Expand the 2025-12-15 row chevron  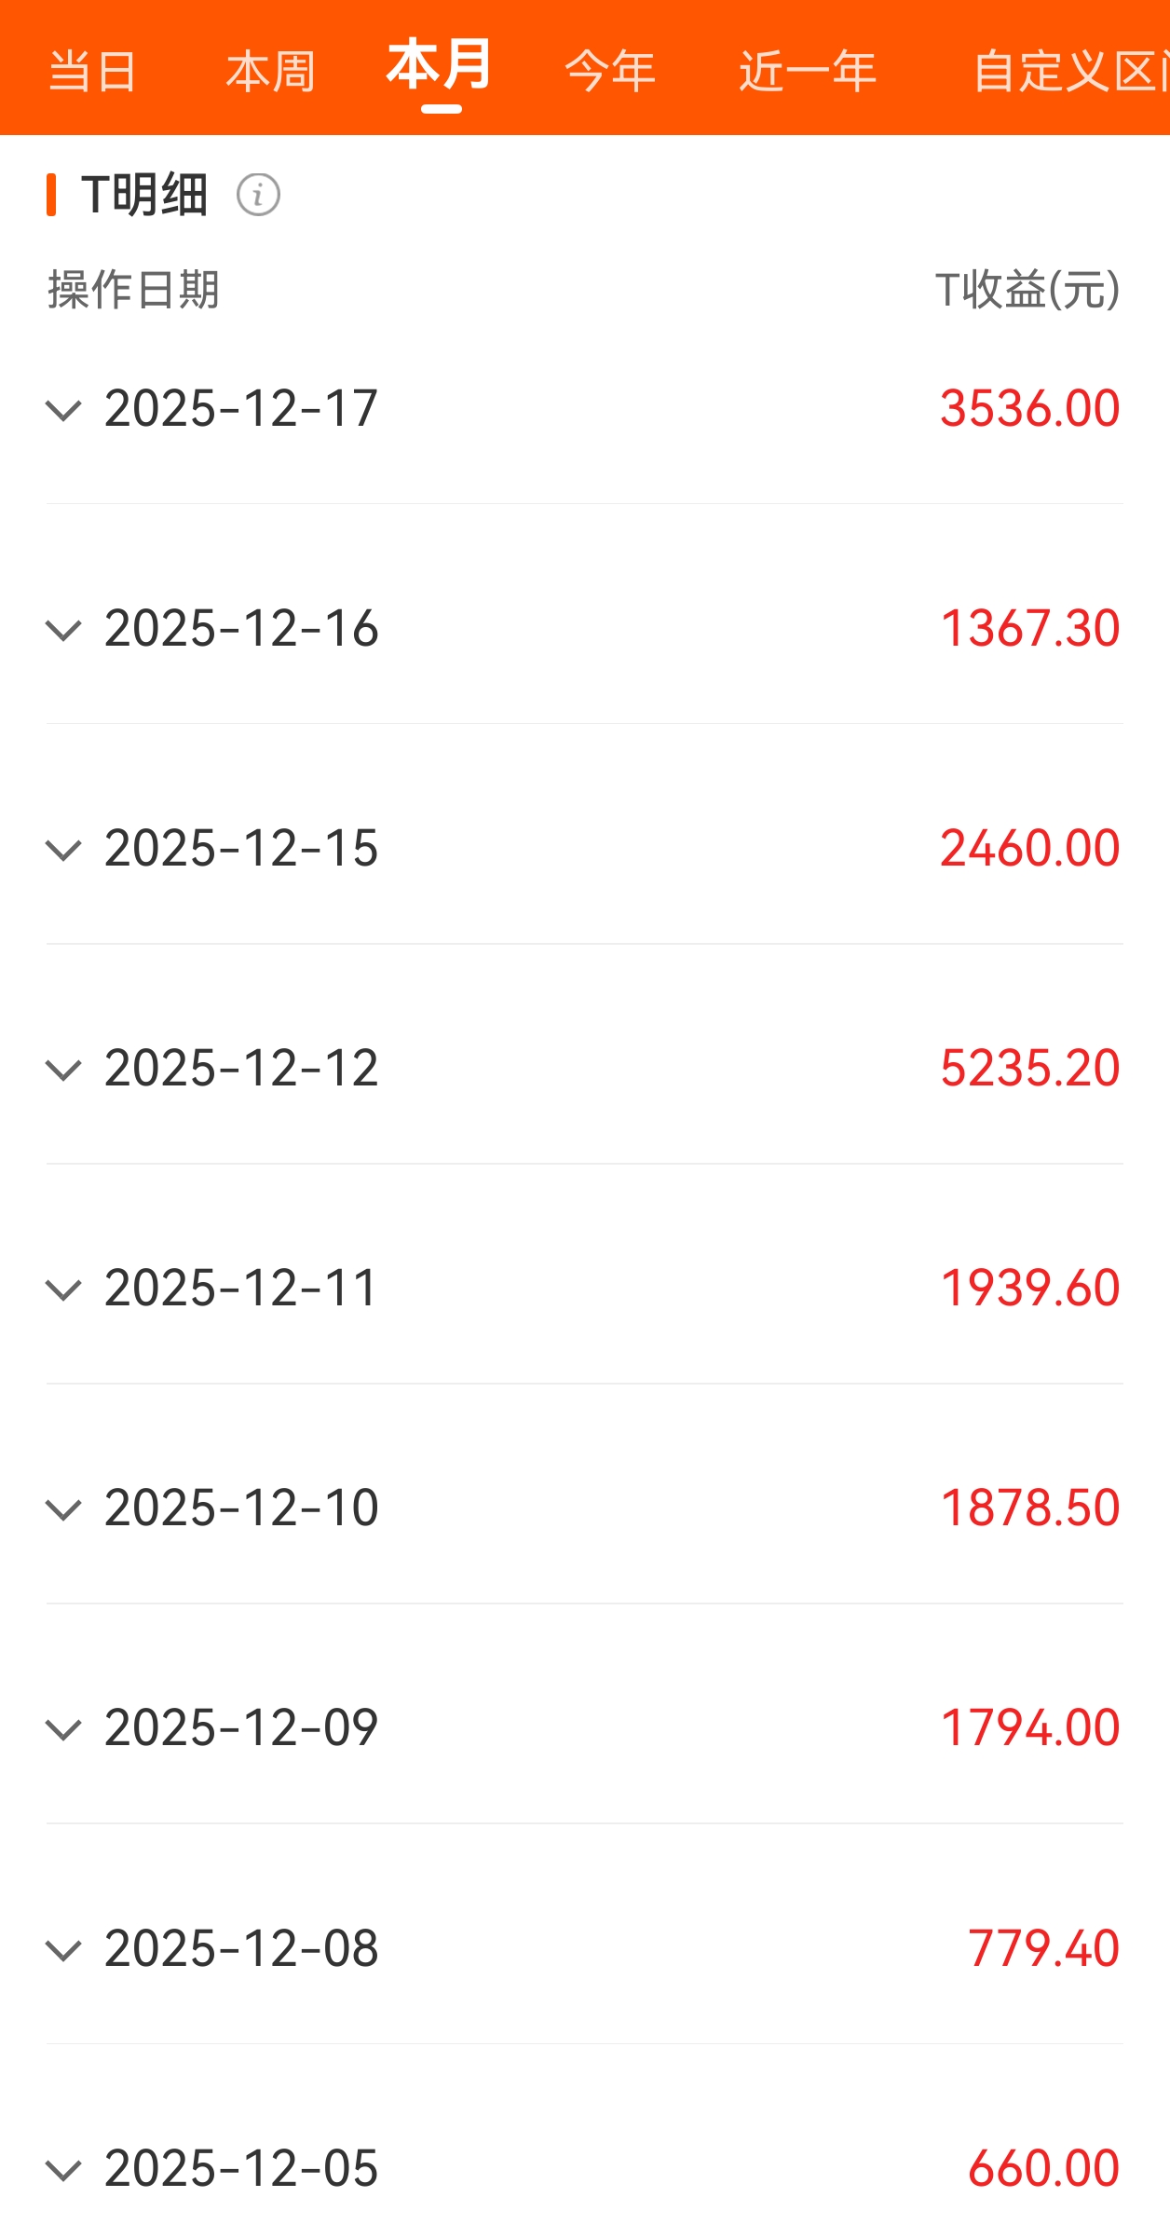[x=63, y=850]
